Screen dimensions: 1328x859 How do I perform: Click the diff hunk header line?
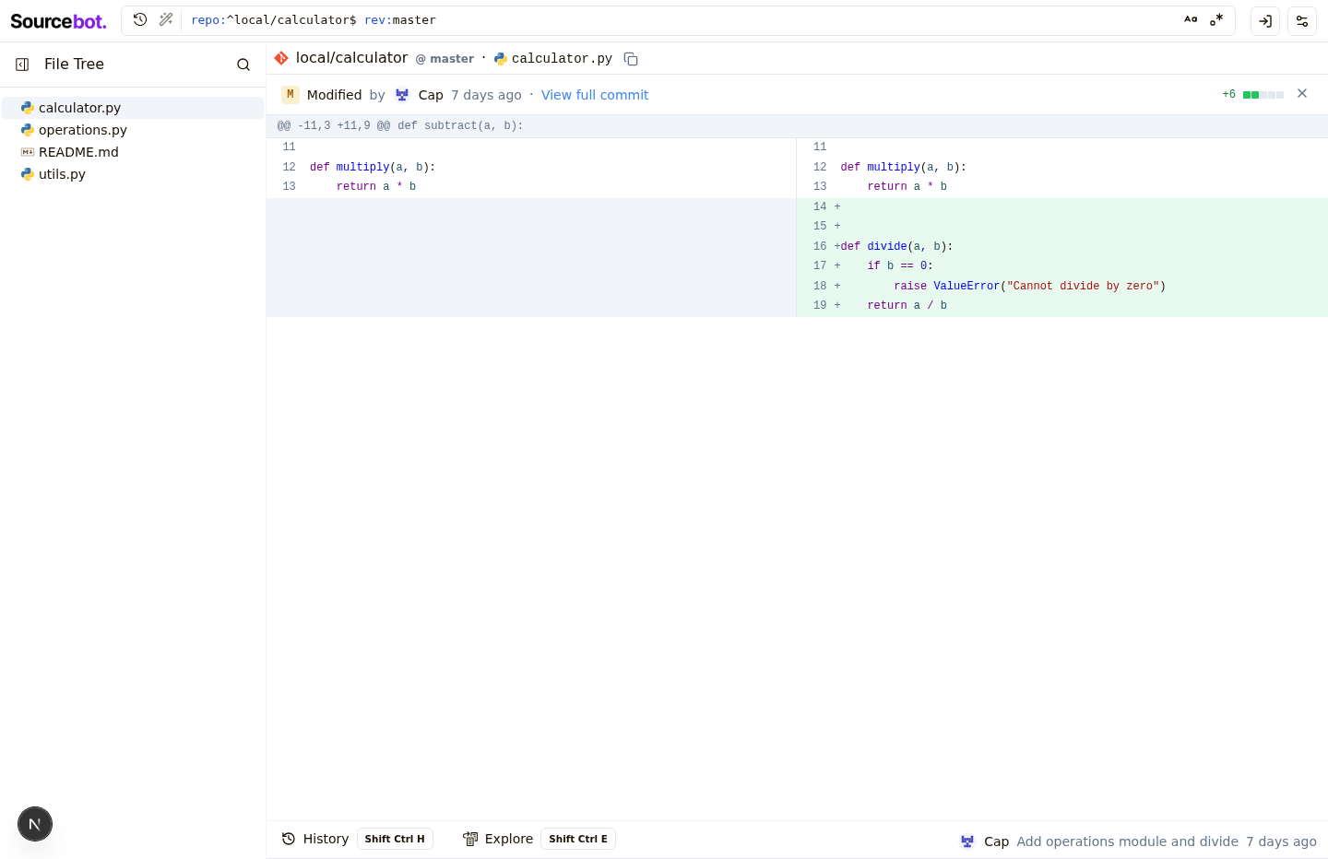point(797,126)
